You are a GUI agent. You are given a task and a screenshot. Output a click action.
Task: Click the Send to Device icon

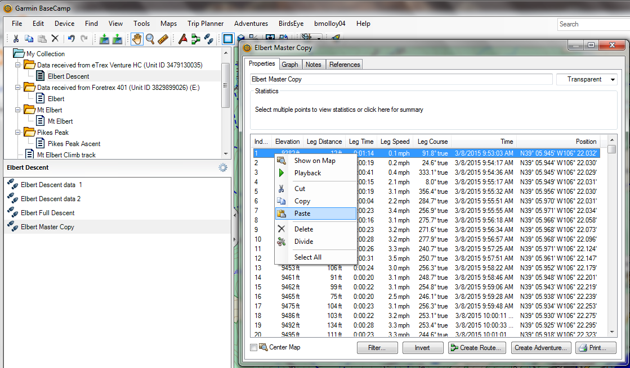[117, 39]
